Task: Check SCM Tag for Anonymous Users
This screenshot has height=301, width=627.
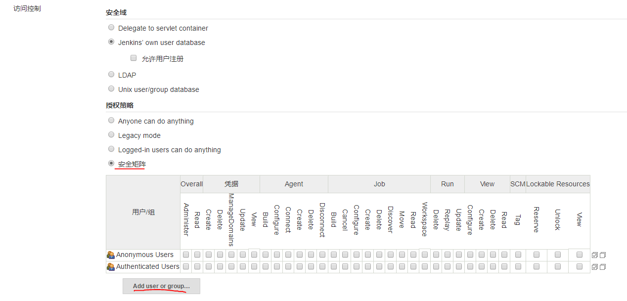Action: [x=518, y=255]
